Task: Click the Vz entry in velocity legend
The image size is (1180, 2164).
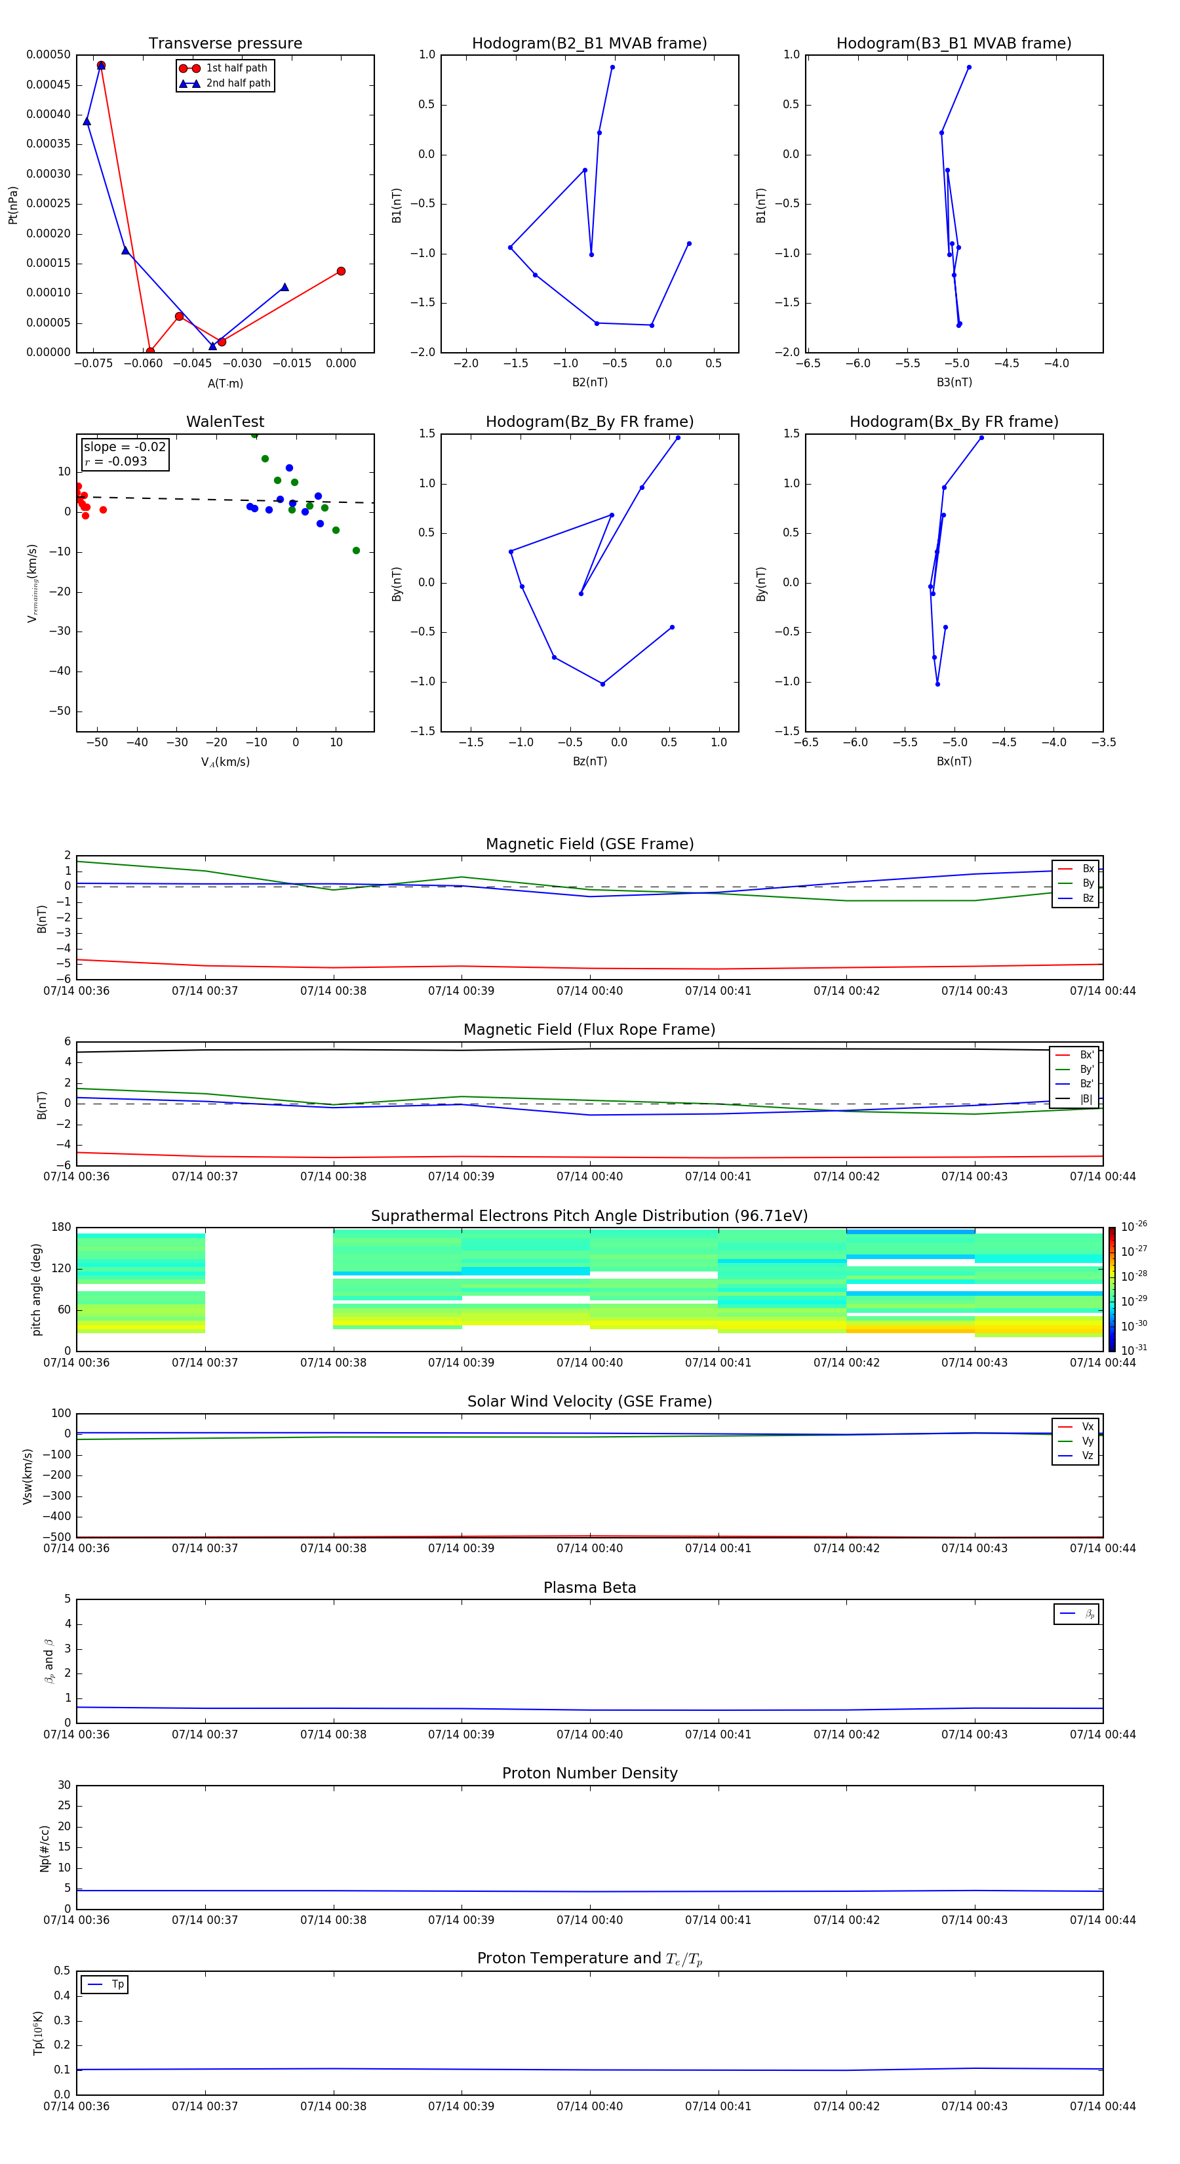Action: tap(1076, 1456)
